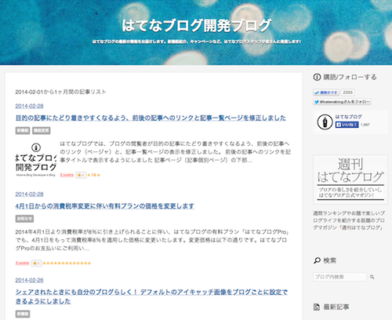Image resolution: width=392 pixels, height=320 pixels.
Task: Click the gray tag under the eye-catch image article
Action: tap(23, 314)
